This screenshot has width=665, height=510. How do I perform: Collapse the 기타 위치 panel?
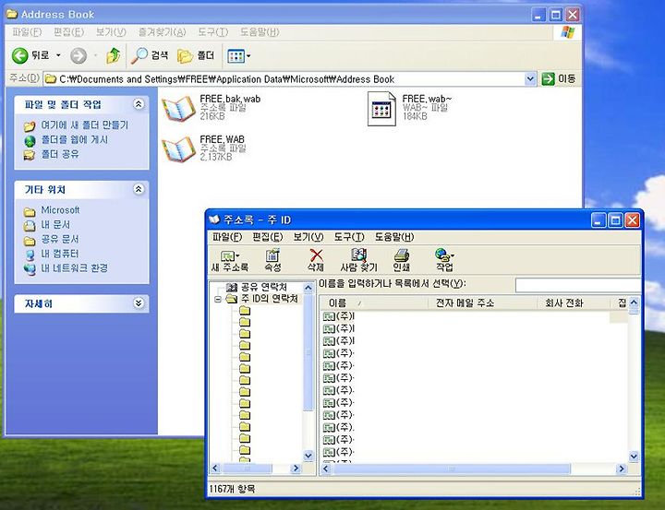(x=139, y=189)
